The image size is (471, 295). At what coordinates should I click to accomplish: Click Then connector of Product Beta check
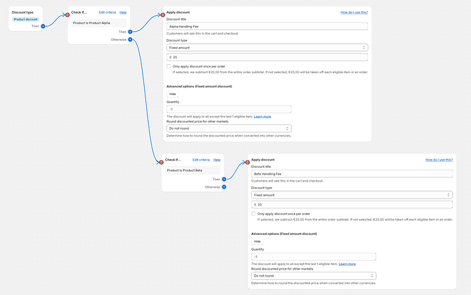click(x=224, y=179)
